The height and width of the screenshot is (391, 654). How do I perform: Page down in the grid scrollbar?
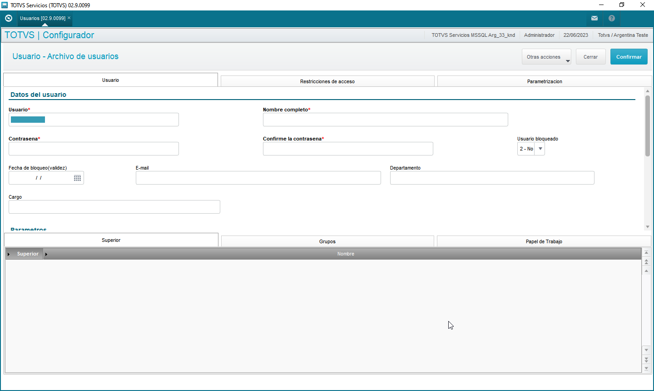pyautogui.click(x=646, y=360)
